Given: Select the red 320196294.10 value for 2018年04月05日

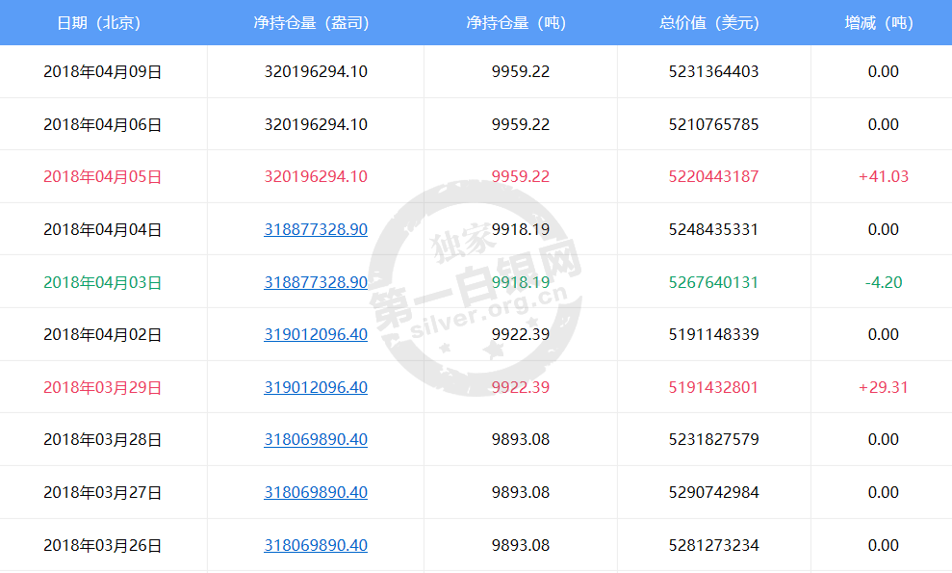Looking at the screenshot, I should (x=316, y=177).
